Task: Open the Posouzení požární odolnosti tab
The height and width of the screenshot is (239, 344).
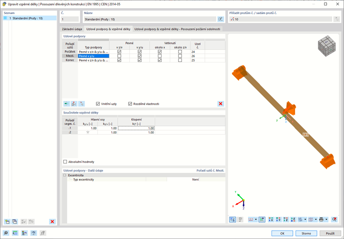Action: click(x=177, y=29)
